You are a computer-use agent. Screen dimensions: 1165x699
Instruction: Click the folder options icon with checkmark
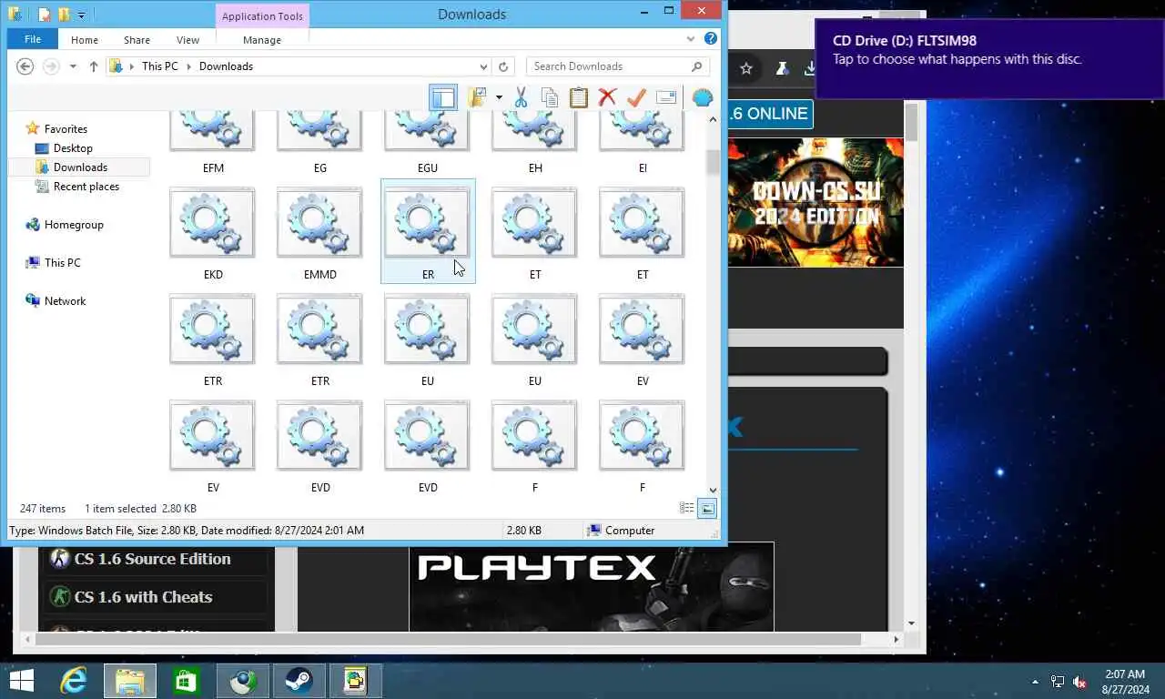[x=478, y=97]
